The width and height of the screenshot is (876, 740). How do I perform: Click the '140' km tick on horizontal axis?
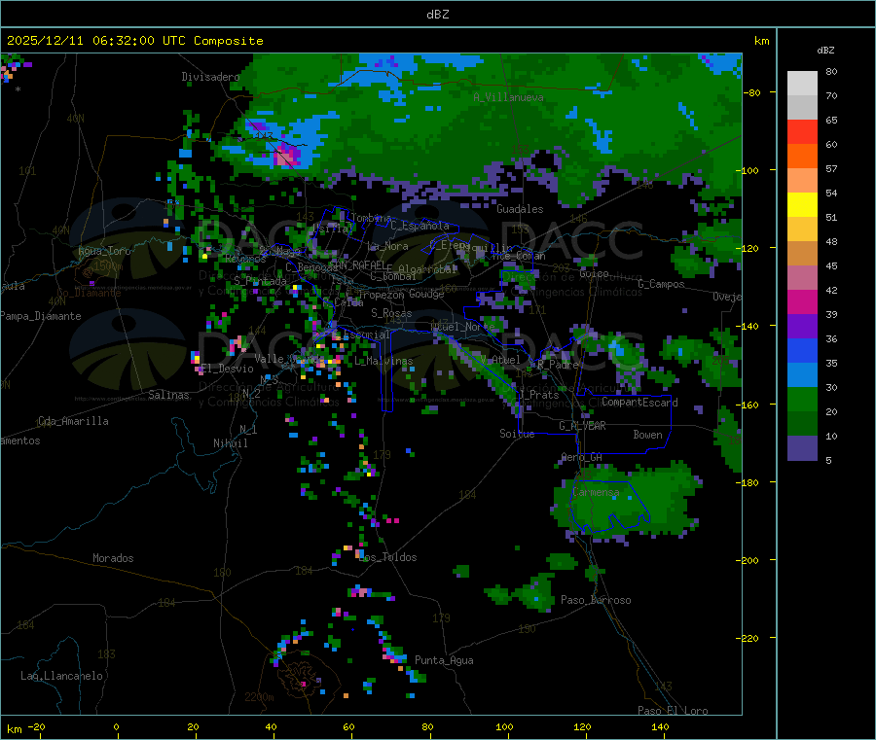(x=660, y=727)
